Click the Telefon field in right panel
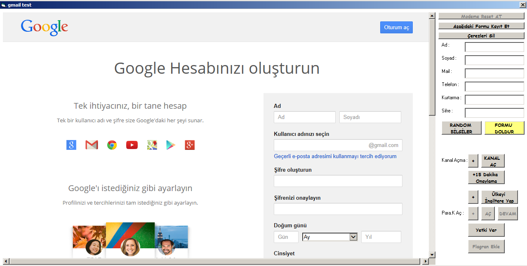 [x=494, y=86]
